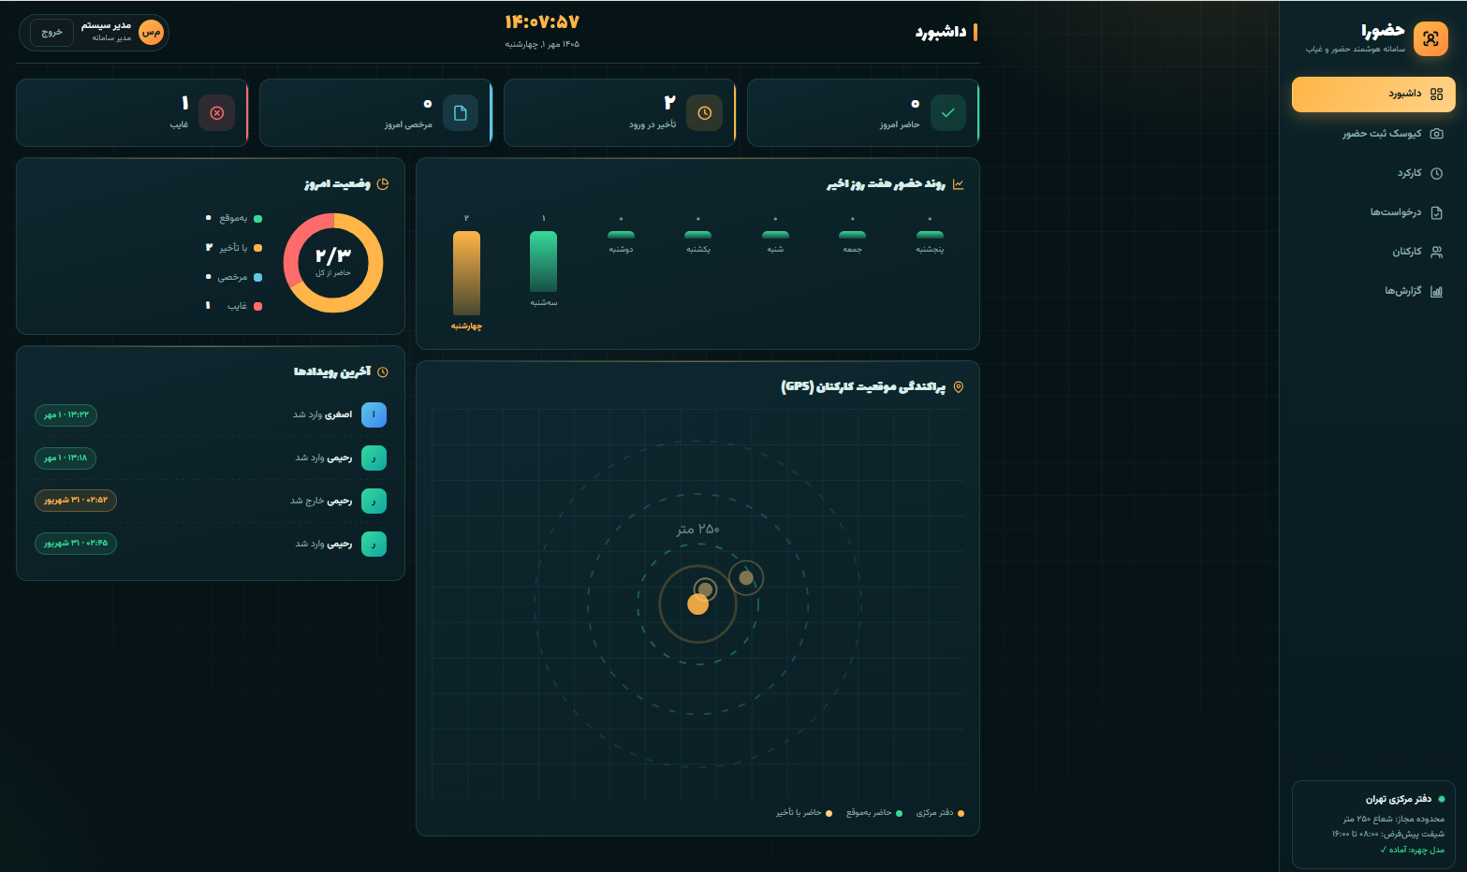Click the pie icon beside وضعیت امروز
This screenshot has width=1467, height=872.
tap(383, 184)
